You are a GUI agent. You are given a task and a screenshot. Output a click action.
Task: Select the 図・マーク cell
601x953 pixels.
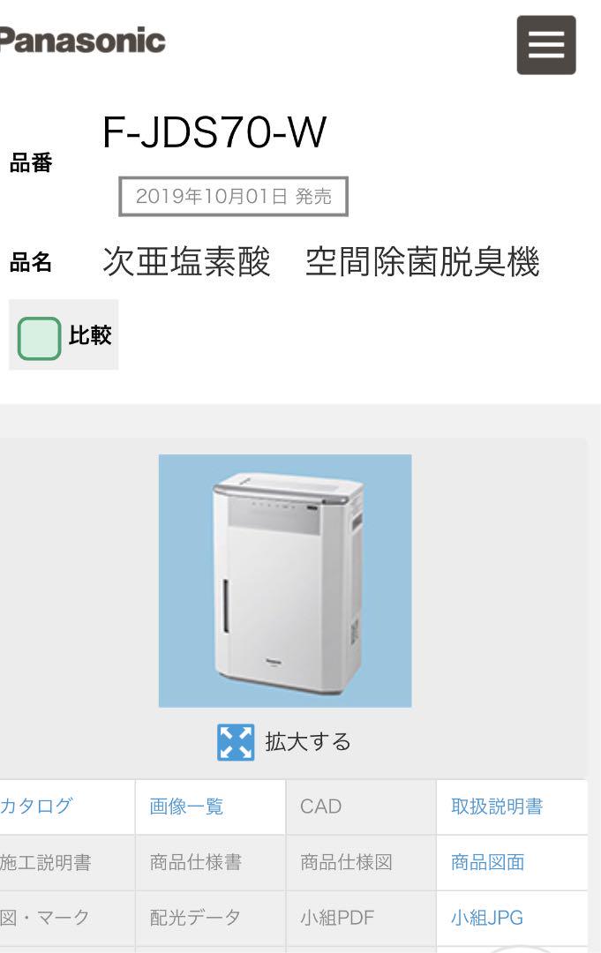[x=44, y=917]
